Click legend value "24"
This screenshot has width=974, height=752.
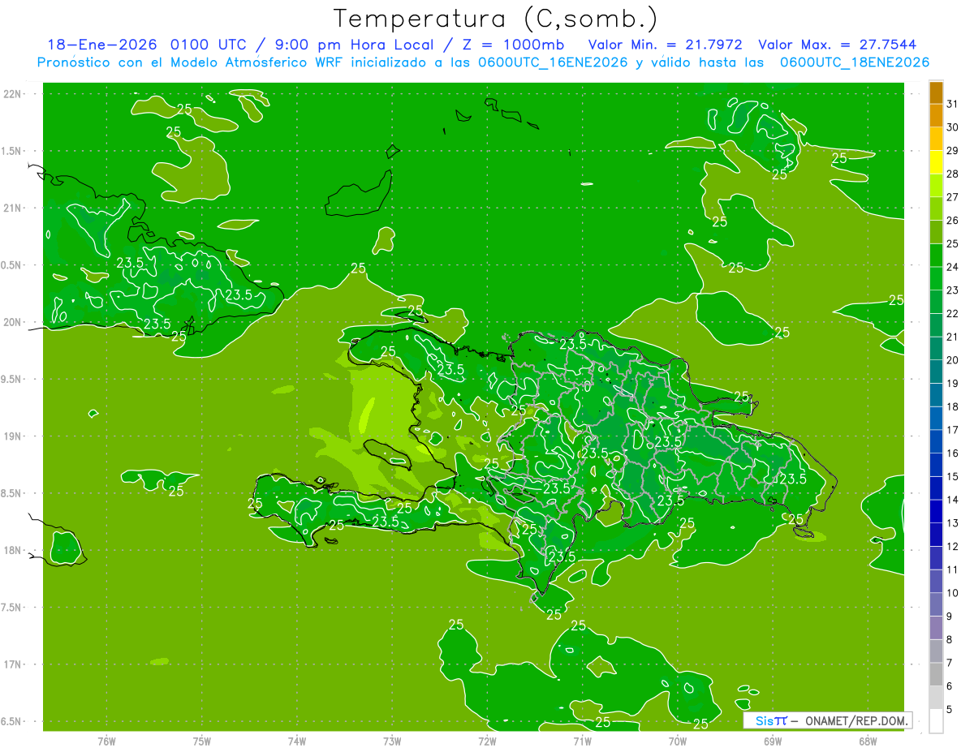(x=953, y=267)
